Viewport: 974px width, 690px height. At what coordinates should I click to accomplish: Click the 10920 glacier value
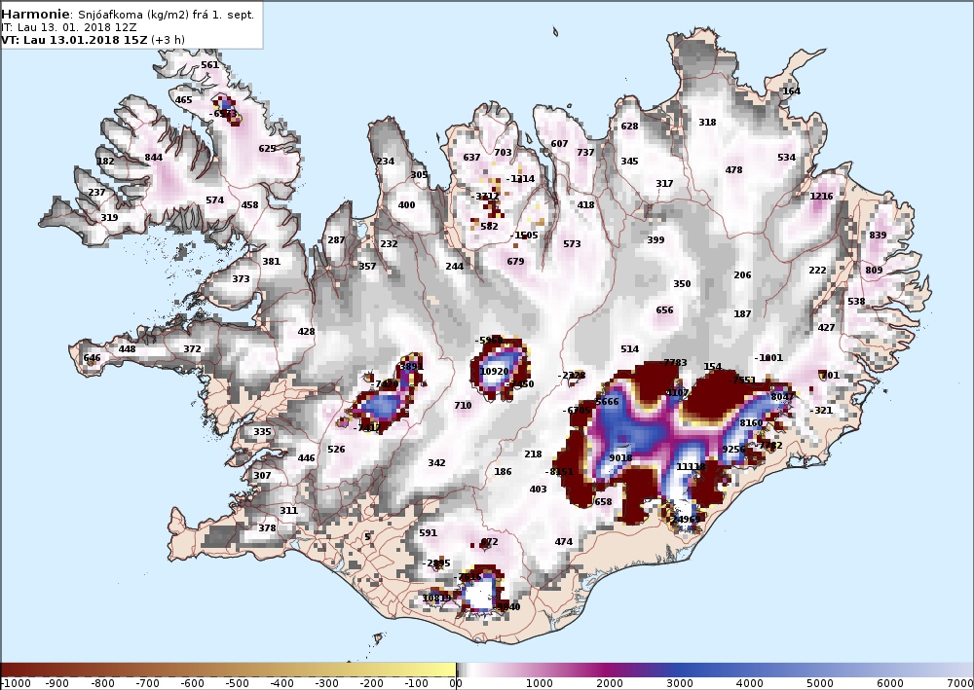(495, 372)
